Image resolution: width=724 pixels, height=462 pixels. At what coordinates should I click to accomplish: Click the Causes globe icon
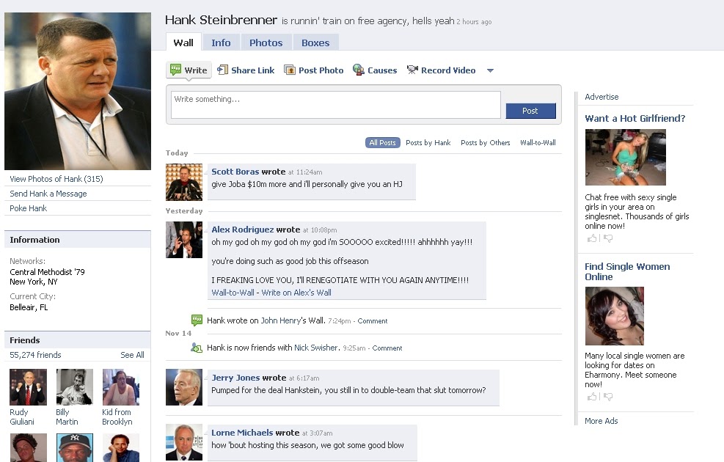point(358,70)
